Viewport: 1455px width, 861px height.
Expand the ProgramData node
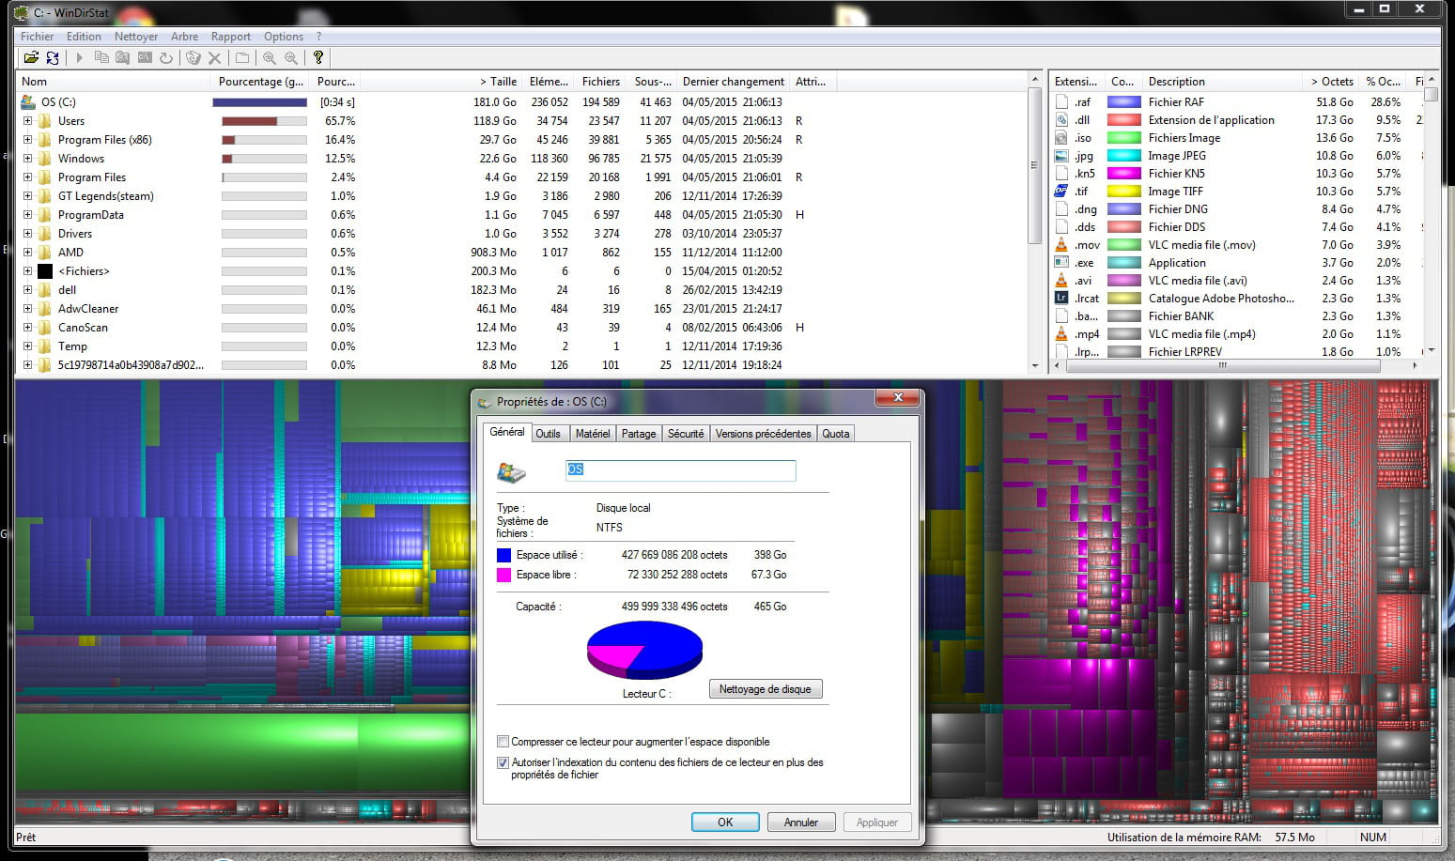[x=27, y=214]
